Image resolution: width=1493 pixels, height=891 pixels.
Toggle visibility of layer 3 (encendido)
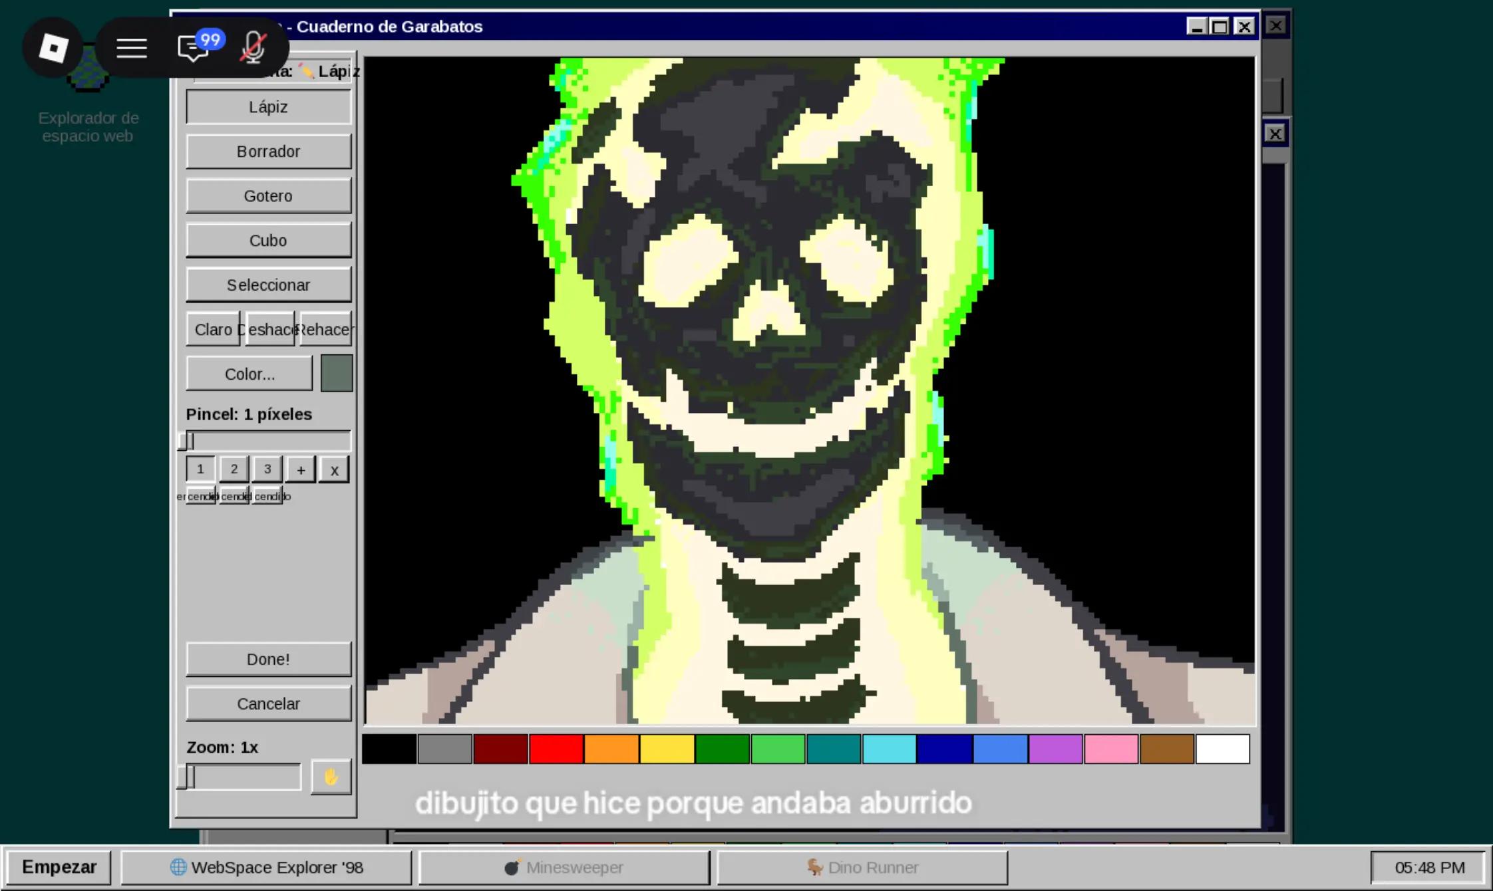click(267, 496)
